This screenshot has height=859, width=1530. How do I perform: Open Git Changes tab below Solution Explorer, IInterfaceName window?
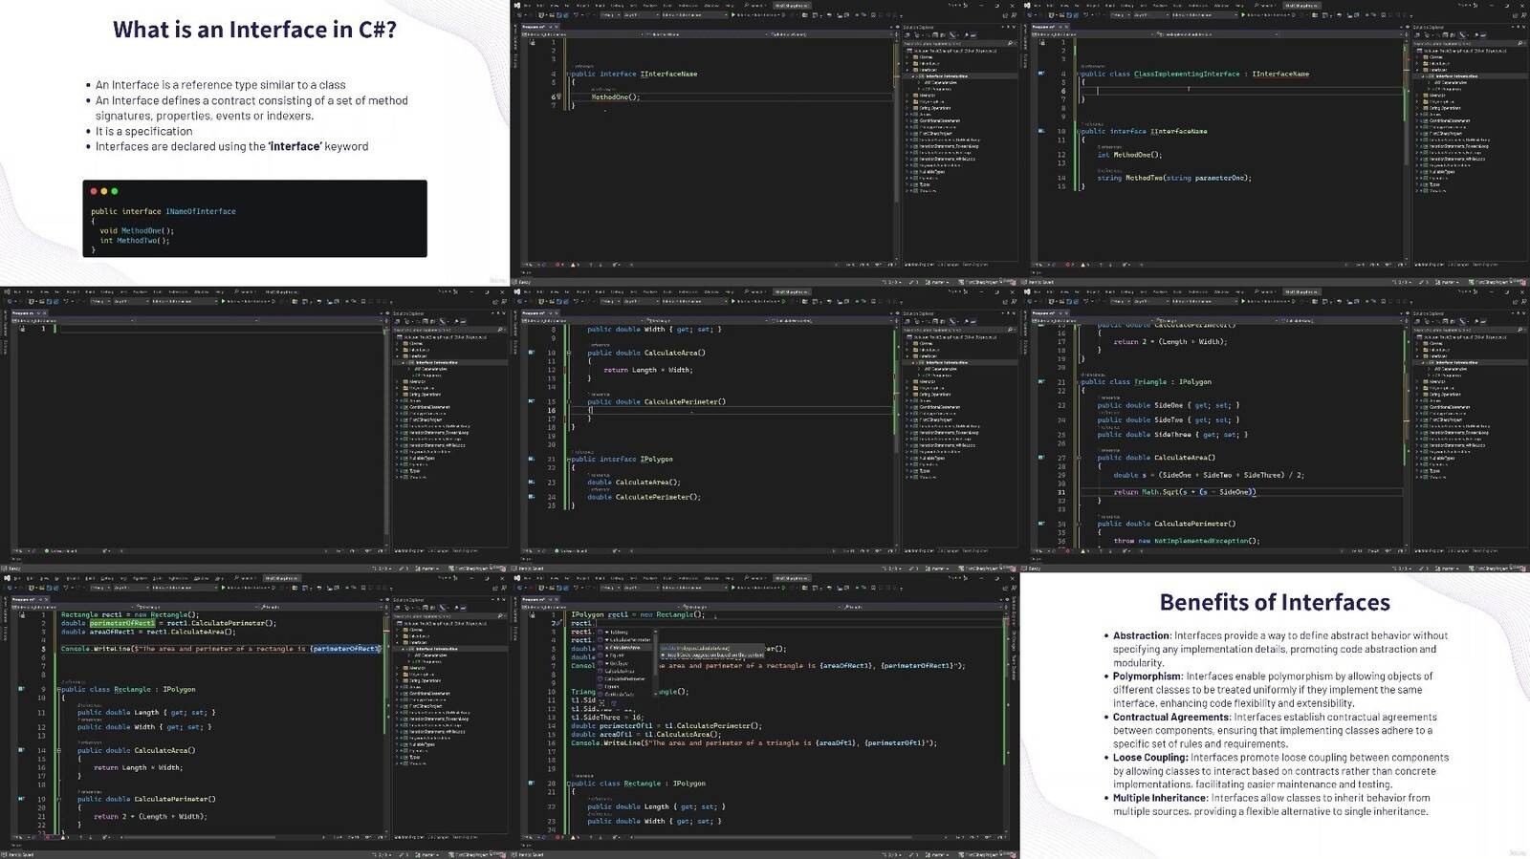pos(948,265)
